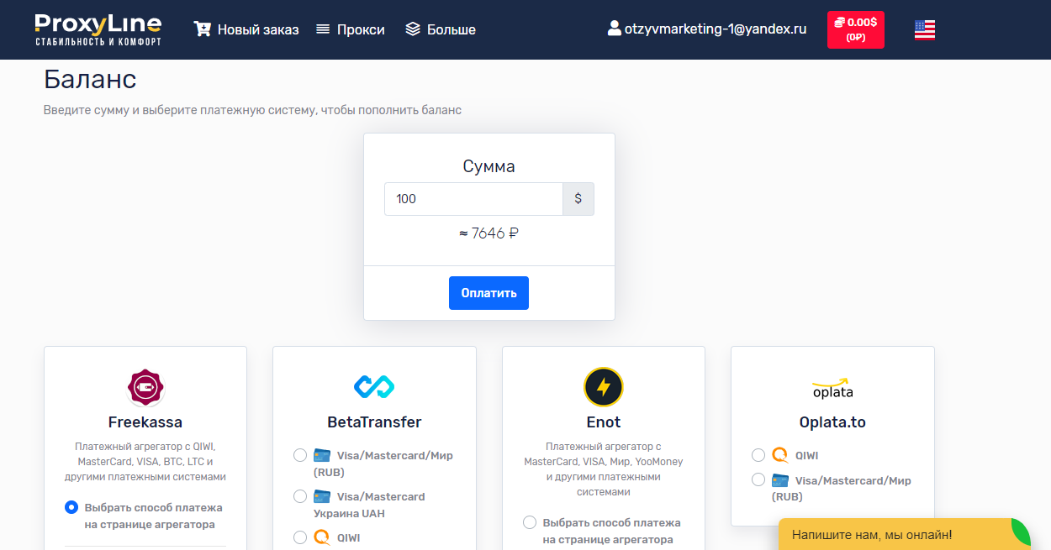Select Enot aggregator payment radio button
The width and height of the screenshot is (1051, 550).
point(530,522)
